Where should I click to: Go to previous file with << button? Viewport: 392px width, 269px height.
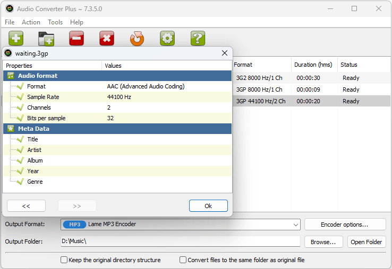26,205
